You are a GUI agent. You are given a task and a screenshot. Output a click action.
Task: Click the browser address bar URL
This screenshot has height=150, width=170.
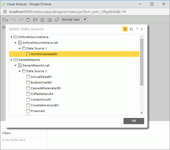[x=67, y=12]
